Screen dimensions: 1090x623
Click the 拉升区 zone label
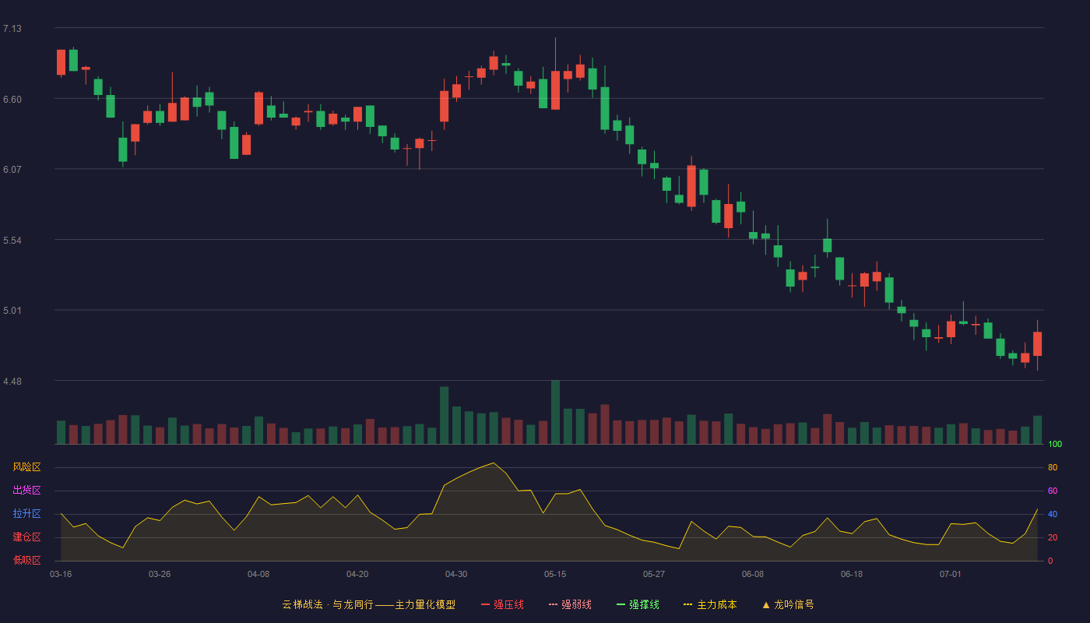point(26,514)
